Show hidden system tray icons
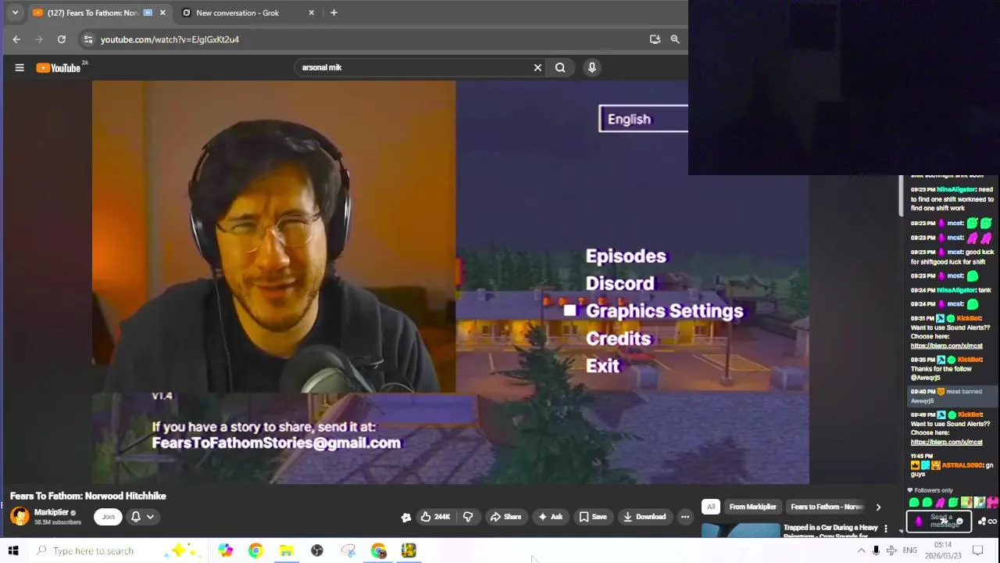This screenshot has width=1000, height=563. [861, 550]
